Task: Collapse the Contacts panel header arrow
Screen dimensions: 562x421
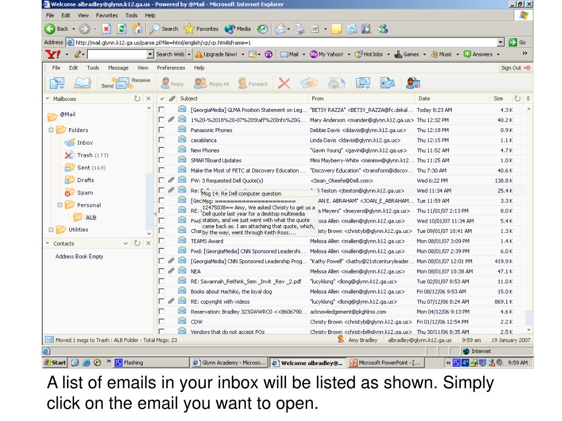Action: pos(48,243)
